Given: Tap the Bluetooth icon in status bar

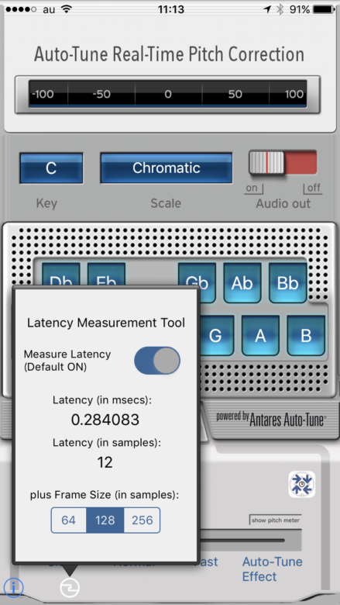Looking at the screenshot, I should [280, 9].
